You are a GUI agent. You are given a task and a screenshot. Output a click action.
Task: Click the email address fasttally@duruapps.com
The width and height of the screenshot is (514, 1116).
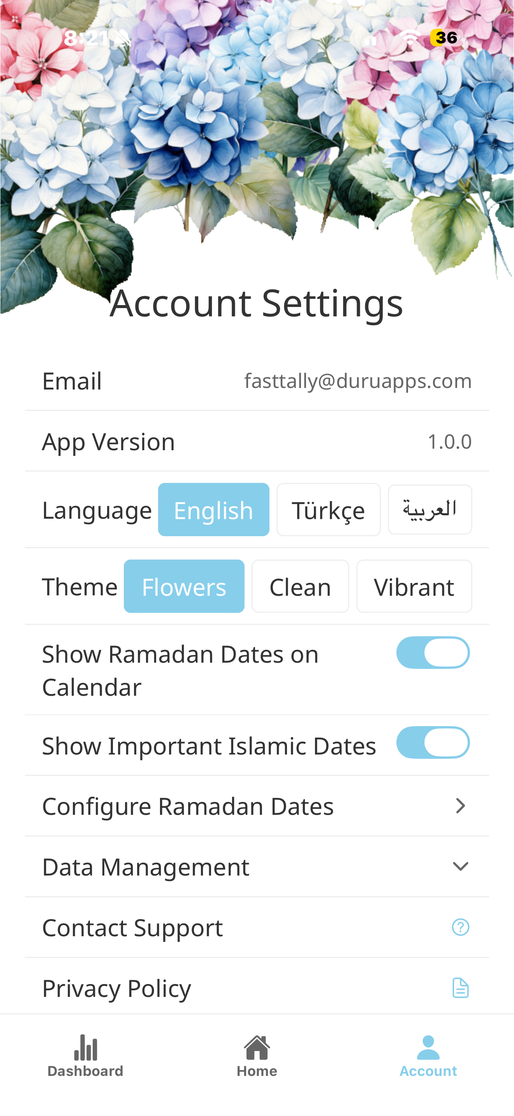coord(357,381)
